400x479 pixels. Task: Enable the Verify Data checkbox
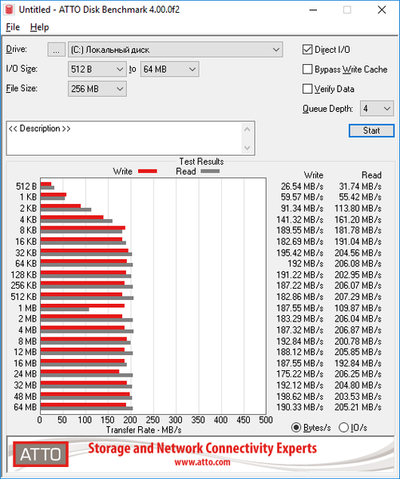click(x=307, y=89)
